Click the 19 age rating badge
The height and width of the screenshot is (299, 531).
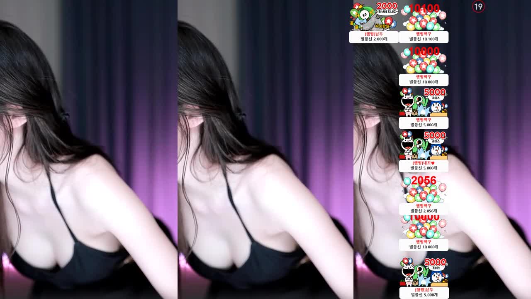(x=478, y=7)
